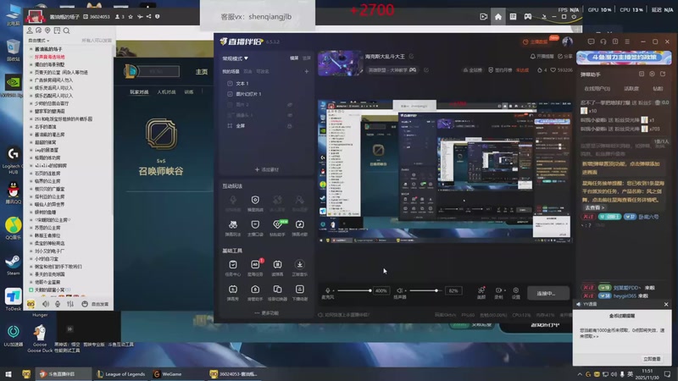Open the mixer icon in YY bottom bar
Viewport: 678px width, 381px height.
tap(70, 304)
